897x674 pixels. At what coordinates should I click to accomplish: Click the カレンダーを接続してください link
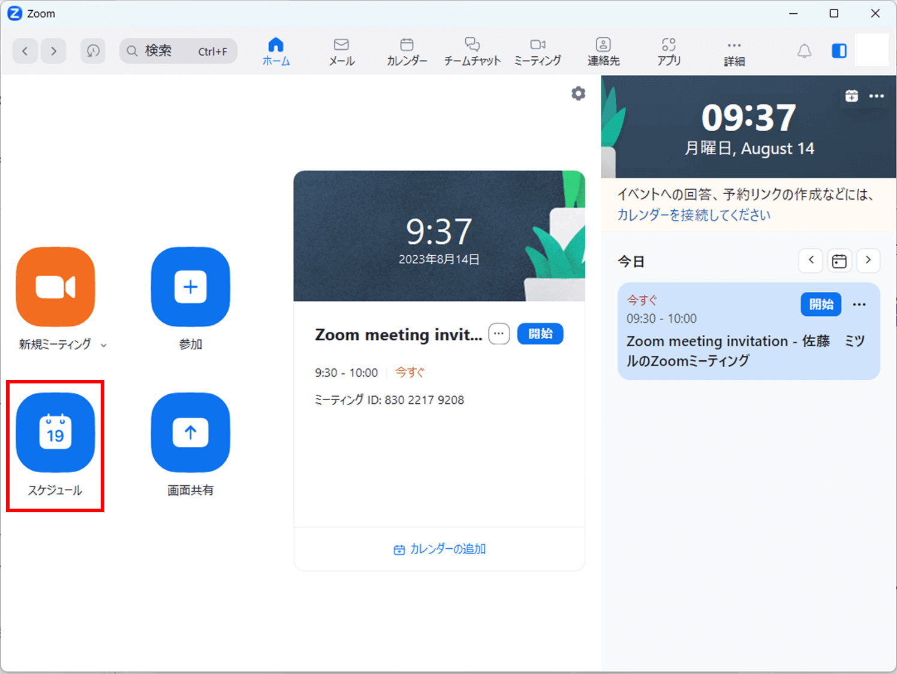[x=694, y=215]
